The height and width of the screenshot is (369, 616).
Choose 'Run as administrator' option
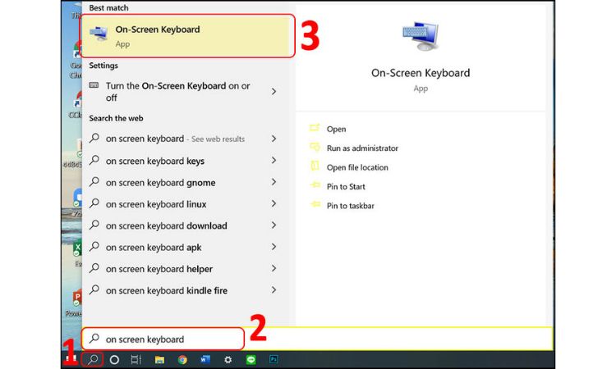[x=361, y=148]
